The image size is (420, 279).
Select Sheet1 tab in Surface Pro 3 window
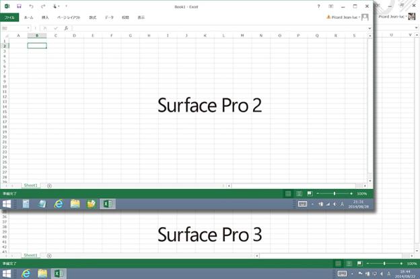[x=30, y=255]
